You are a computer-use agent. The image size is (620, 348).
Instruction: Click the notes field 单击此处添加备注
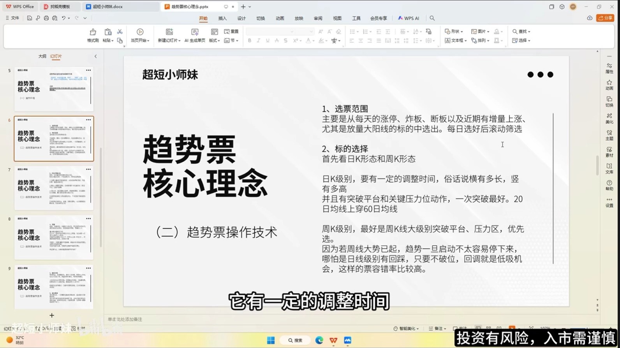[x=125, y=319]
